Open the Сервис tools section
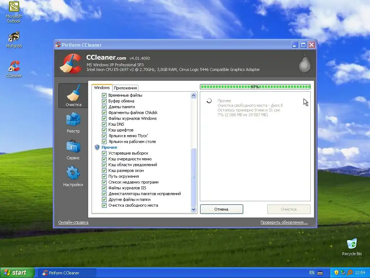This screenshot has width=370, height=278. pyautogui.click(x=73, y=149)
